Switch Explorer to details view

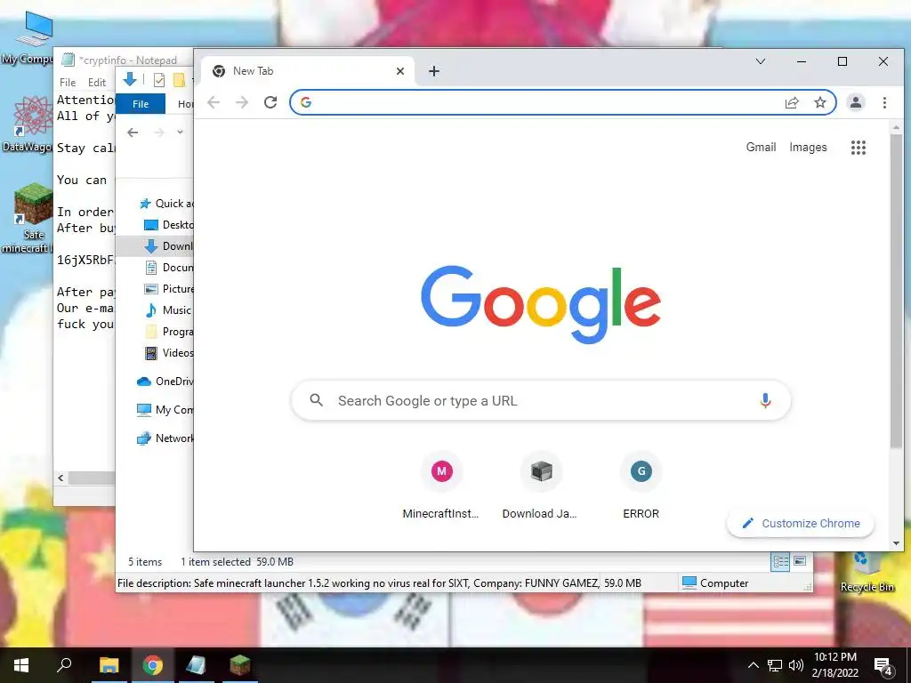point(780,561)
